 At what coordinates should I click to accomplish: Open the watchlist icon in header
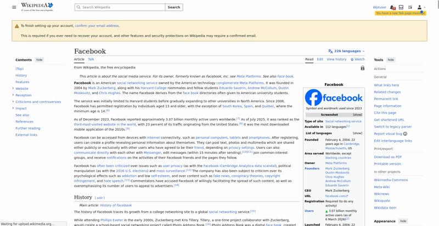(x=410, y=7)
